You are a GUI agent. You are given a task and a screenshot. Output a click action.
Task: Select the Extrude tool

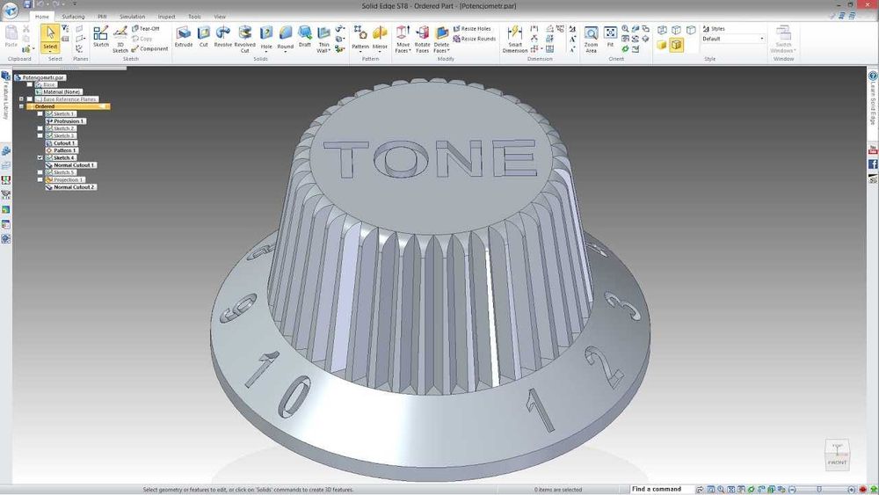click(x=184, y=36)
